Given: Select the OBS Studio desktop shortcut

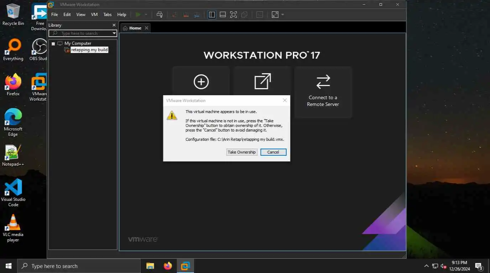Looking at the screenshot, I should 38,50.
